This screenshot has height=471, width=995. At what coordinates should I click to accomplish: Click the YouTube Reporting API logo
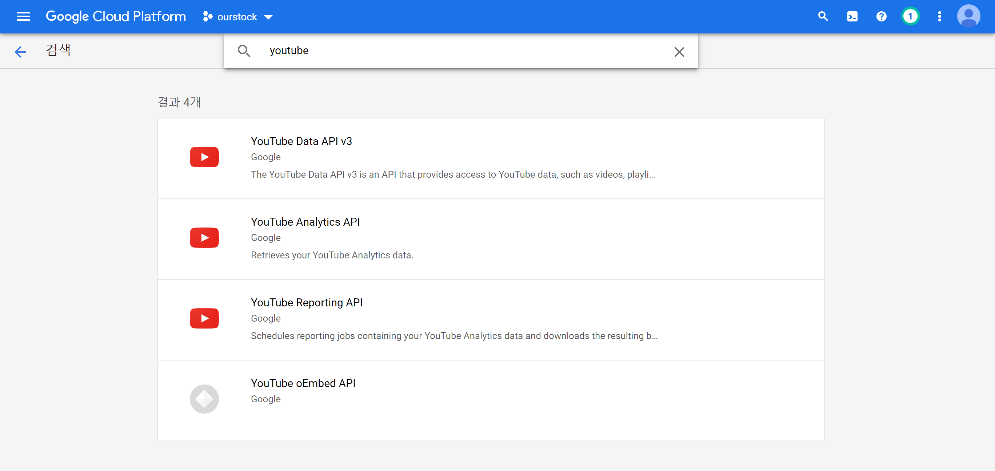tap(204, 318)
